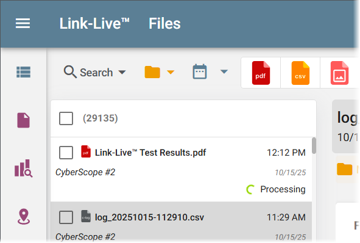Image resolution: width=360 pixels, height=243 pixels.
Task: Open Link-Live Test Results.pdf file entry
Action: click(150, 153)
